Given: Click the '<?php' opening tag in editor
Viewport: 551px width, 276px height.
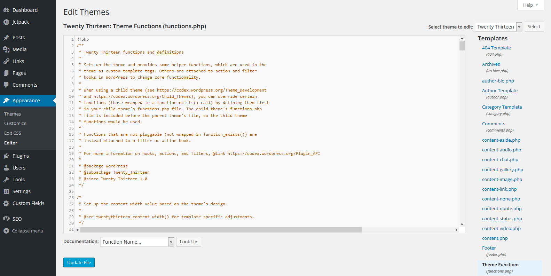Looking at the screenshot, I should pyautogui.click(x=83, y=39).
